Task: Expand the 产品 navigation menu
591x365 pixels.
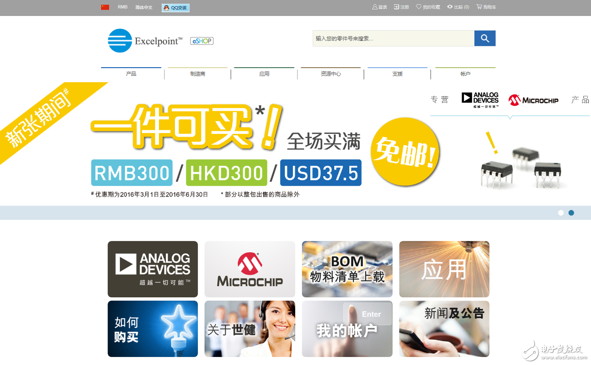Action: point(131,74)
